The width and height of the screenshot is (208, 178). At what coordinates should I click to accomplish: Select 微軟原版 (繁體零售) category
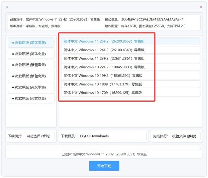pos(31,65)
